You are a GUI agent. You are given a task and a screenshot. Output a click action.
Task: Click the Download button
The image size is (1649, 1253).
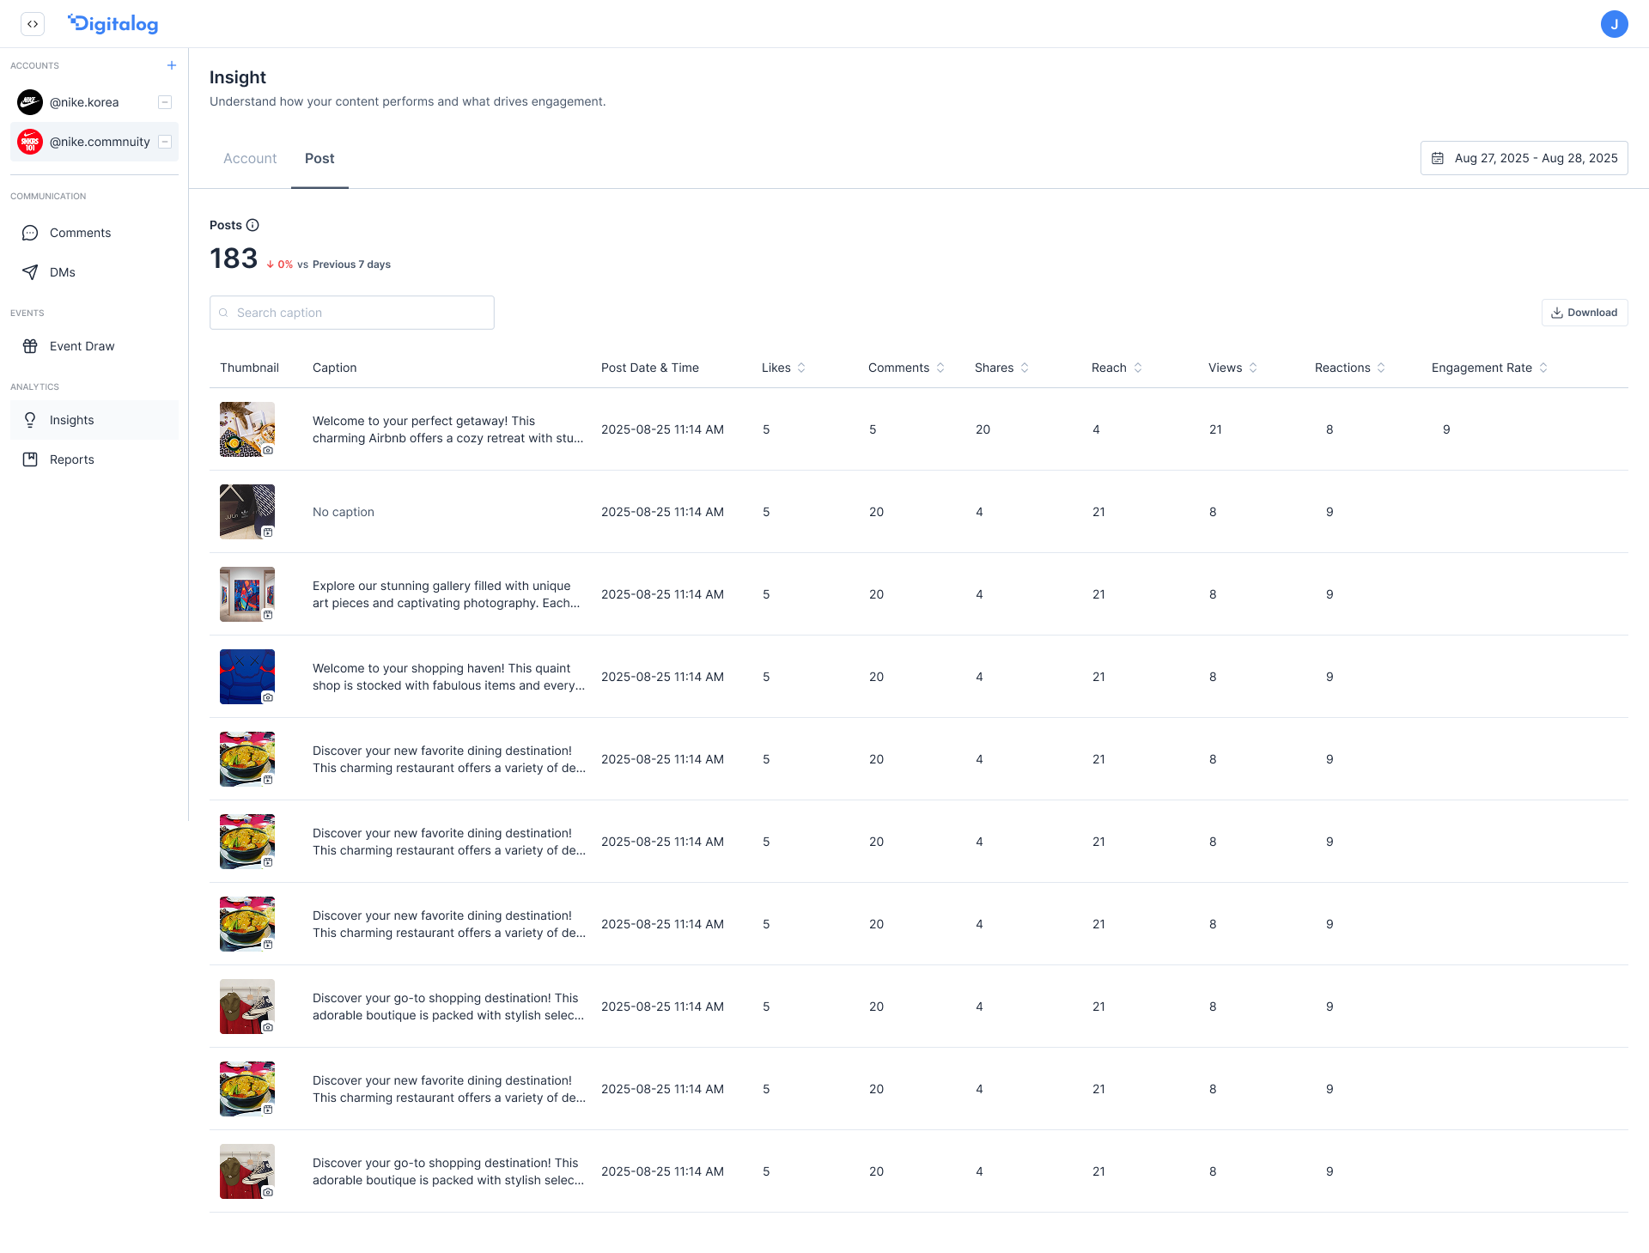coord(1585,313)
